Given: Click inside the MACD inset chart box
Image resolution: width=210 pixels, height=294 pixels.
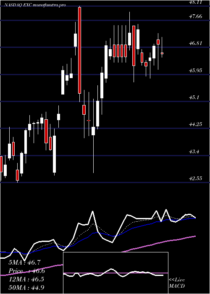Looking at the screenshot, I should click(x=115, y=273).
